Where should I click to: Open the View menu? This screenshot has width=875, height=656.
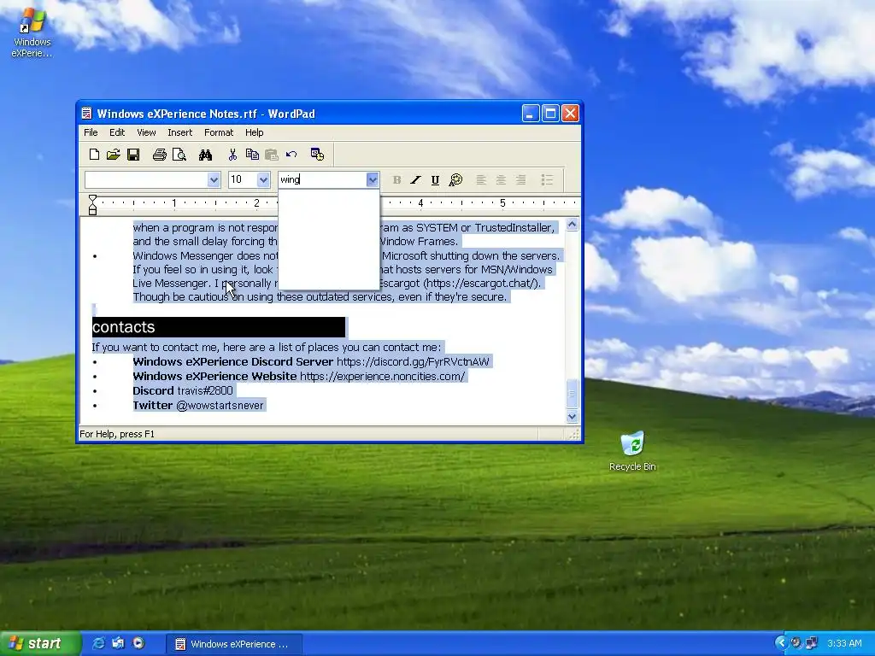146,132
